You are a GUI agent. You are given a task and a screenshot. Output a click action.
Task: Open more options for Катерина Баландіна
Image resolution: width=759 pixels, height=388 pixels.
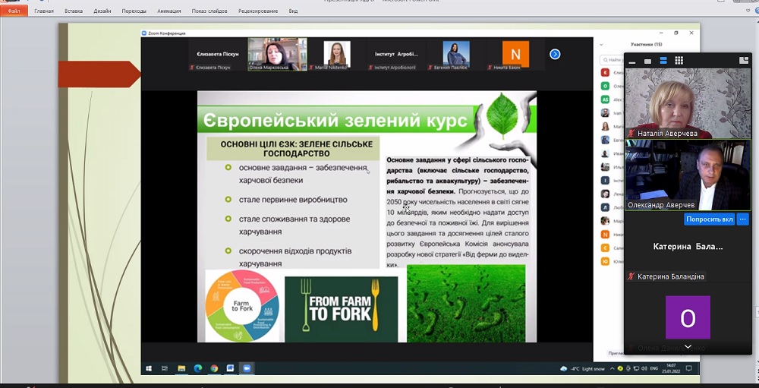[x=743, y=219]
